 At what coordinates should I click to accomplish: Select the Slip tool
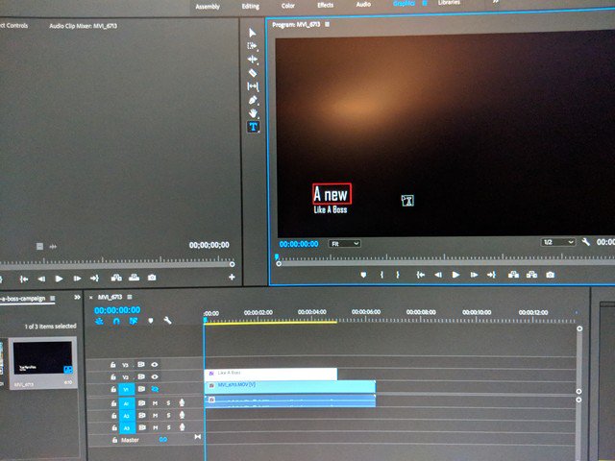point(253,86)
